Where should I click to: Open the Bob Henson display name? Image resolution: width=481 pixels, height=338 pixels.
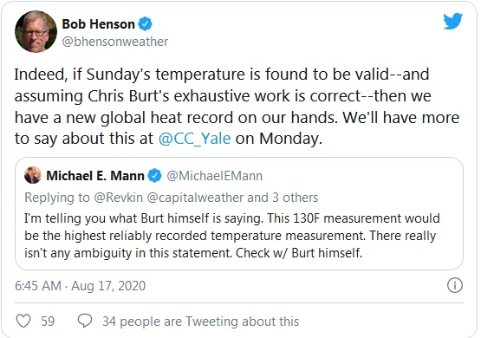coord(99,24)
